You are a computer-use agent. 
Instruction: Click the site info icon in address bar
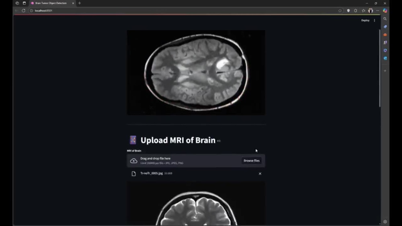click(31, 10)
